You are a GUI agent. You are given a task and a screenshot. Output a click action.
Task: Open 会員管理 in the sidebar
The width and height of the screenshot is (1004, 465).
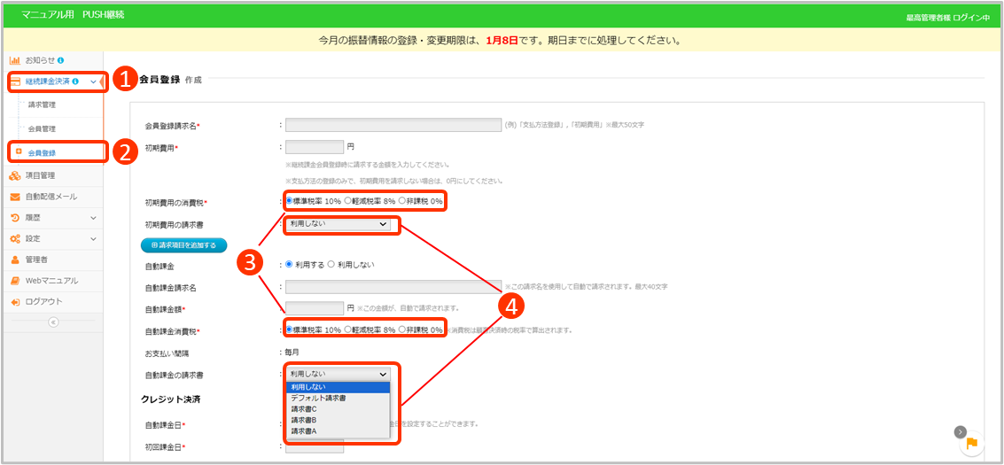[x=43, y=129]
